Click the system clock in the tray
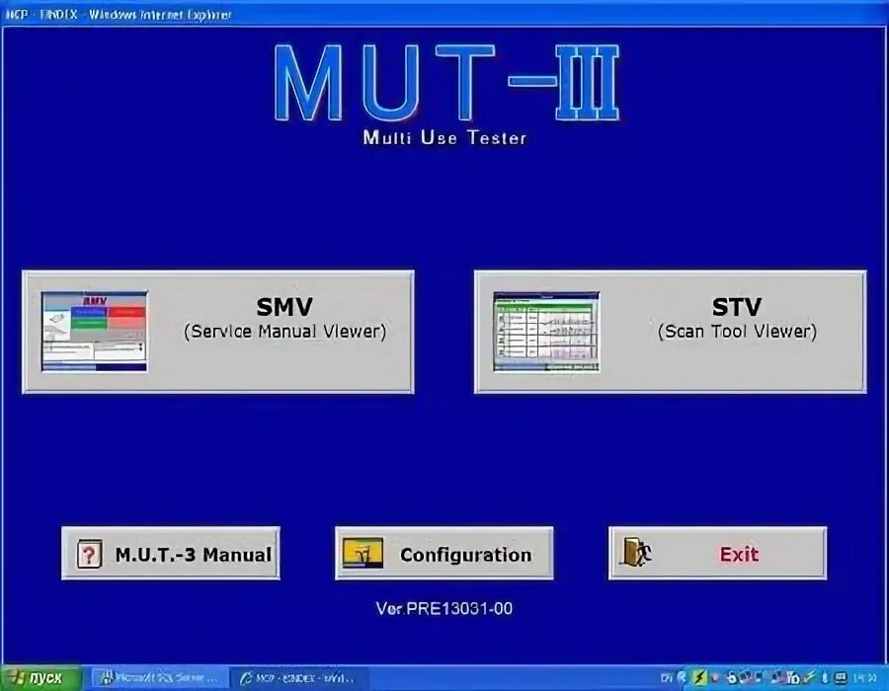 [x=865, y=678]
